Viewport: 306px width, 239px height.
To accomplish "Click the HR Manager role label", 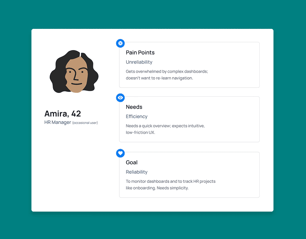I will pos(57,122).
